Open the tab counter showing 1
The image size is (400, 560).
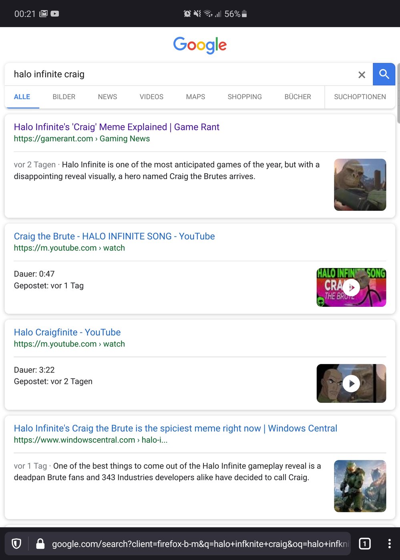pyautogui.click(x=364, y=544)
